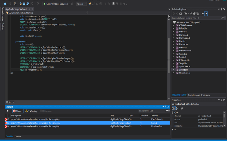Viewport: 227px width, 141px height.
Task: Expand the EffectLib project
Action: click(173, 29)
